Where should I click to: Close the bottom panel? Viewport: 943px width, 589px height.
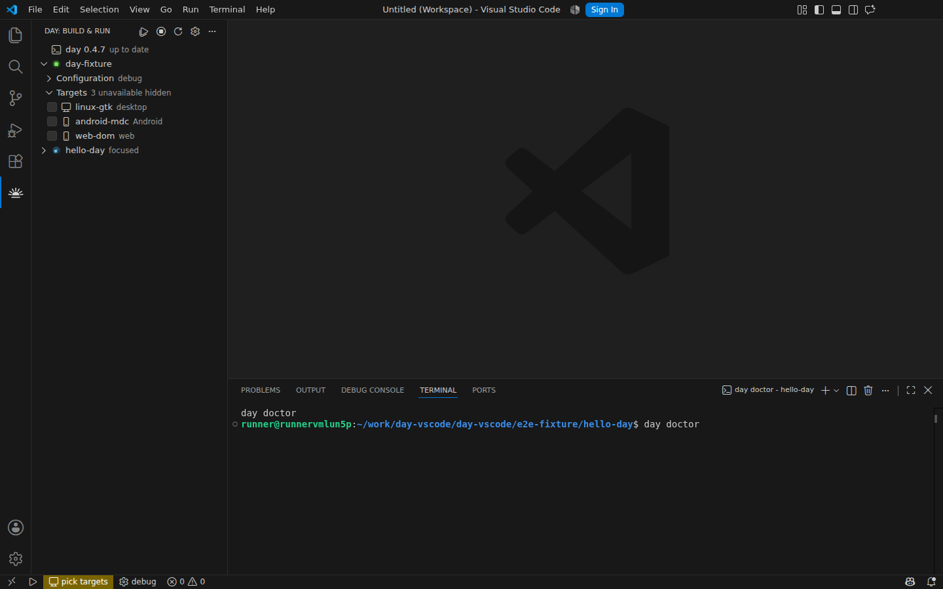pos(928,390)
